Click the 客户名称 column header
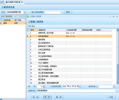Screen dimensions: 119x100 click(20, 20)
